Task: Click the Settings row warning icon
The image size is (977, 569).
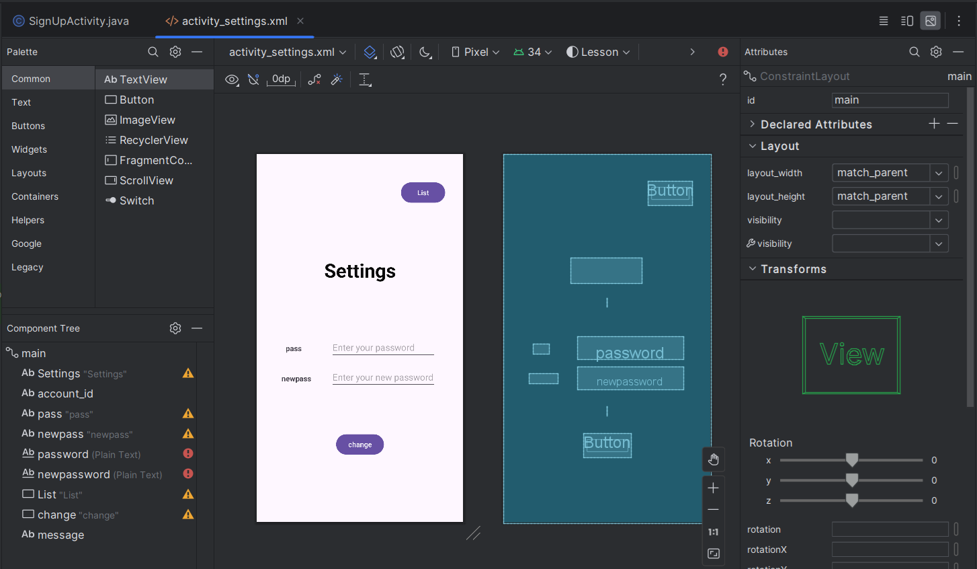Action: pyautogui.click(x=188, y=373)
